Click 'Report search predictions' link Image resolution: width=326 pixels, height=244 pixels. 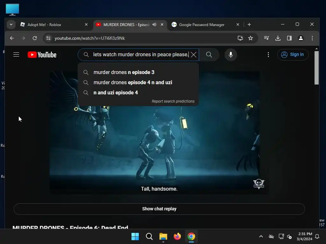coord(173,101)
